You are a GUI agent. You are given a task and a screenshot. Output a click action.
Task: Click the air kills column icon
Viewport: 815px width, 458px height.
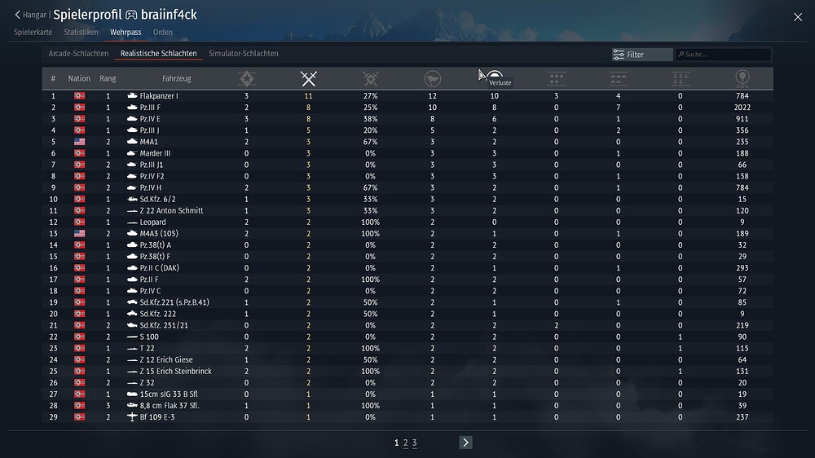pos(557,79)
